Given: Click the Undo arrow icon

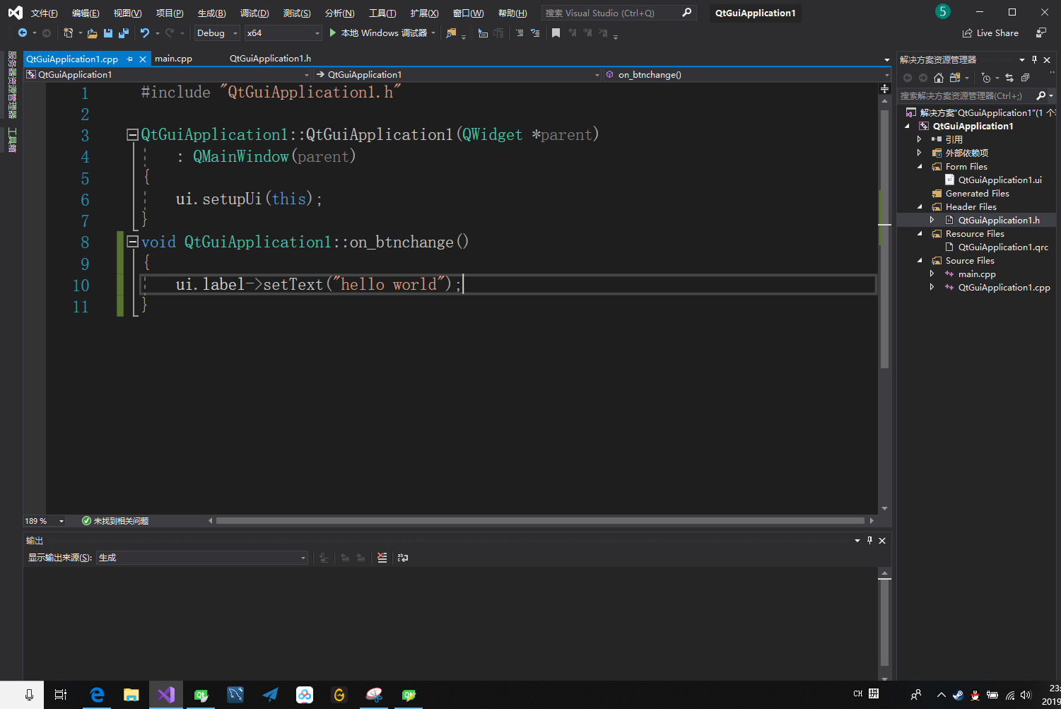Looking at the screenshot, I should click(x=145, y=33).
